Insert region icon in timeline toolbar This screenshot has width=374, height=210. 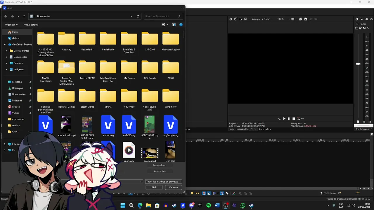[197, 193]
